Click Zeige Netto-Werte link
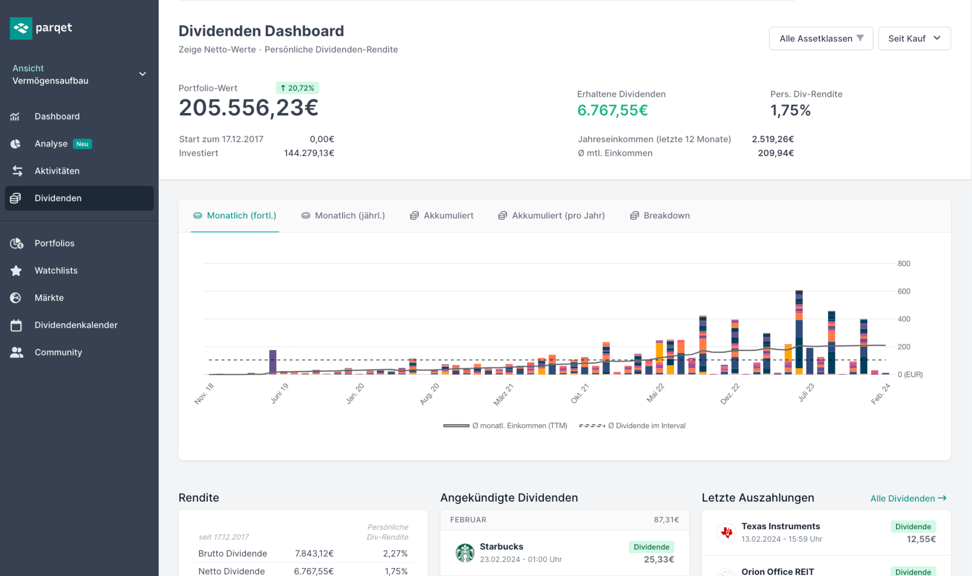Viewport: 972px width, 576px height. [217, 50]
